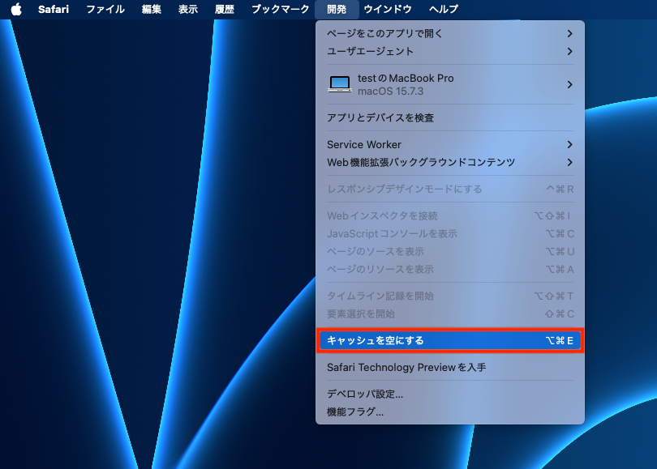Open the Apple menu icon
The image size is (657, 469).
tap(16, 9)
